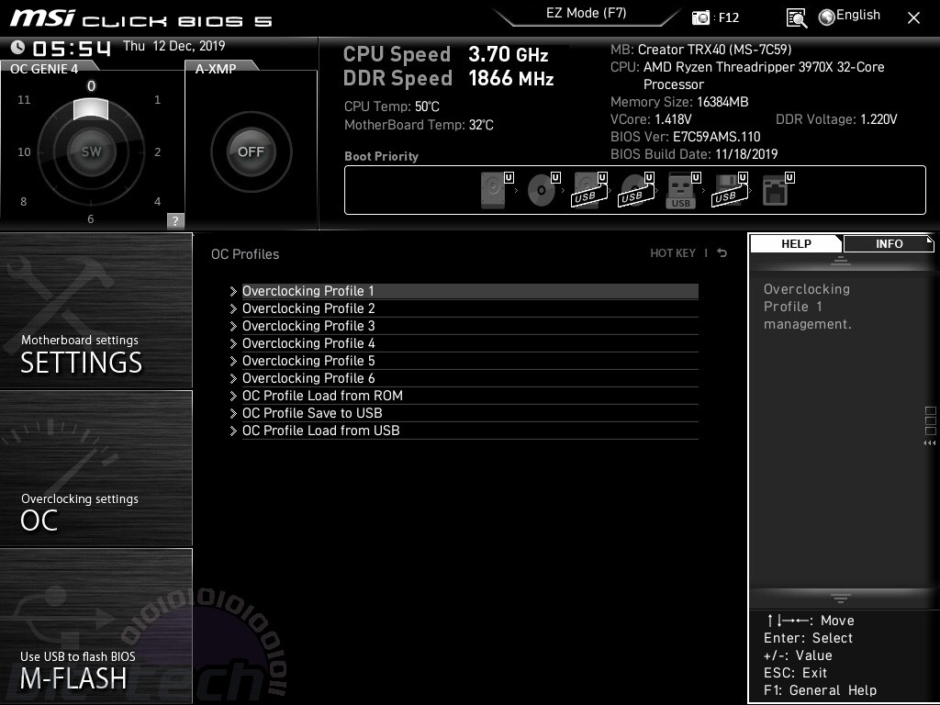
Task: Select the Overclocking Profile 6 entry
Action: coord(470,378)
